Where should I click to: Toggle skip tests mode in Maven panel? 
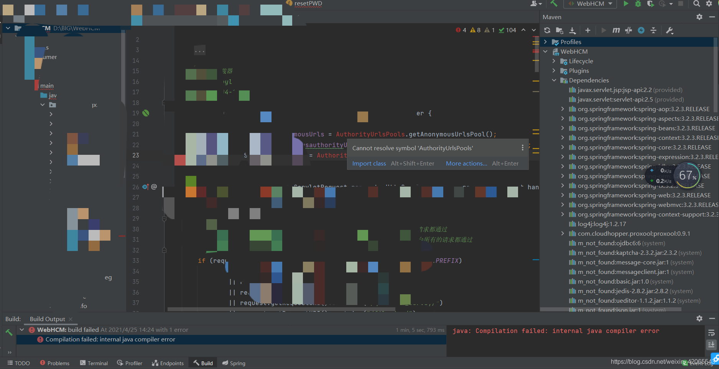[629, 30]
